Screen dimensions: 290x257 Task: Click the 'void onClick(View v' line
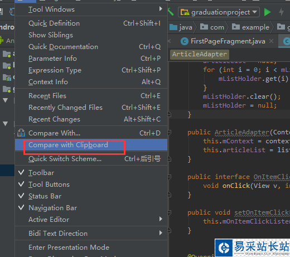click(x=246, y=186)
